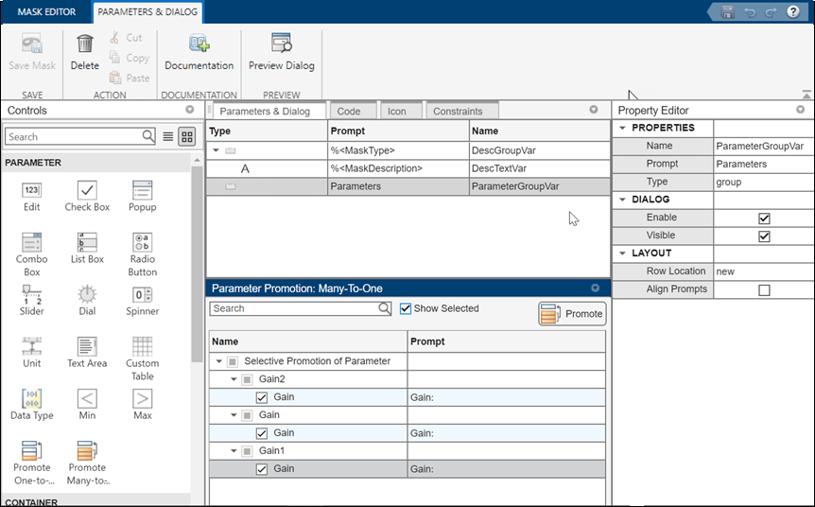Open the Icon tab

click(x=397, y=111)
